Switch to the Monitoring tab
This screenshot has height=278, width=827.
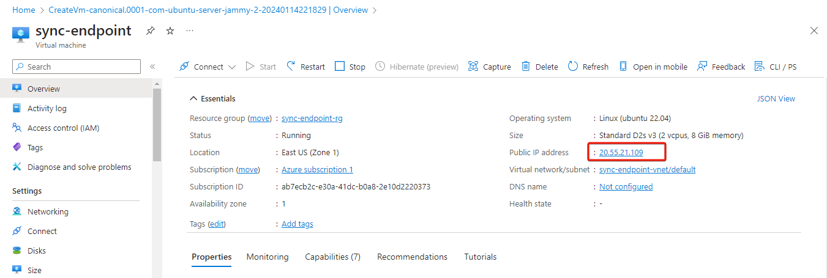268,257
